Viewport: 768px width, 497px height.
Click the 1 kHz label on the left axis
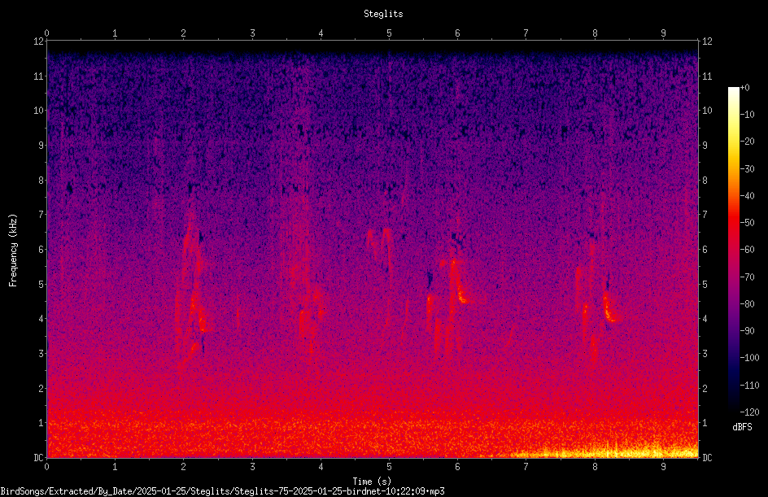pyautogui.click(x=41, y=423)
